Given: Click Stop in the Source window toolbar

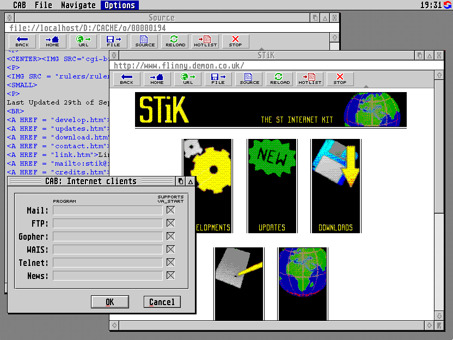Looking at the screenshot, I should coord(236,41).
